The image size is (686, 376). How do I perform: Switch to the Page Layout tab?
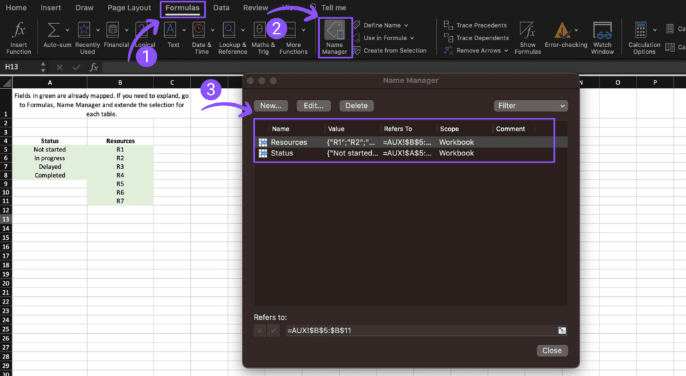point(129,8)
